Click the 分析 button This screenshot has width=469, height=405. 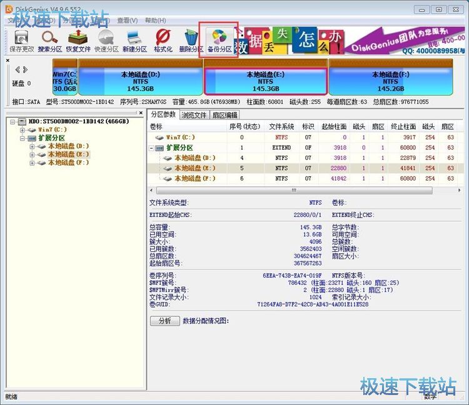(x=165, y=321)
